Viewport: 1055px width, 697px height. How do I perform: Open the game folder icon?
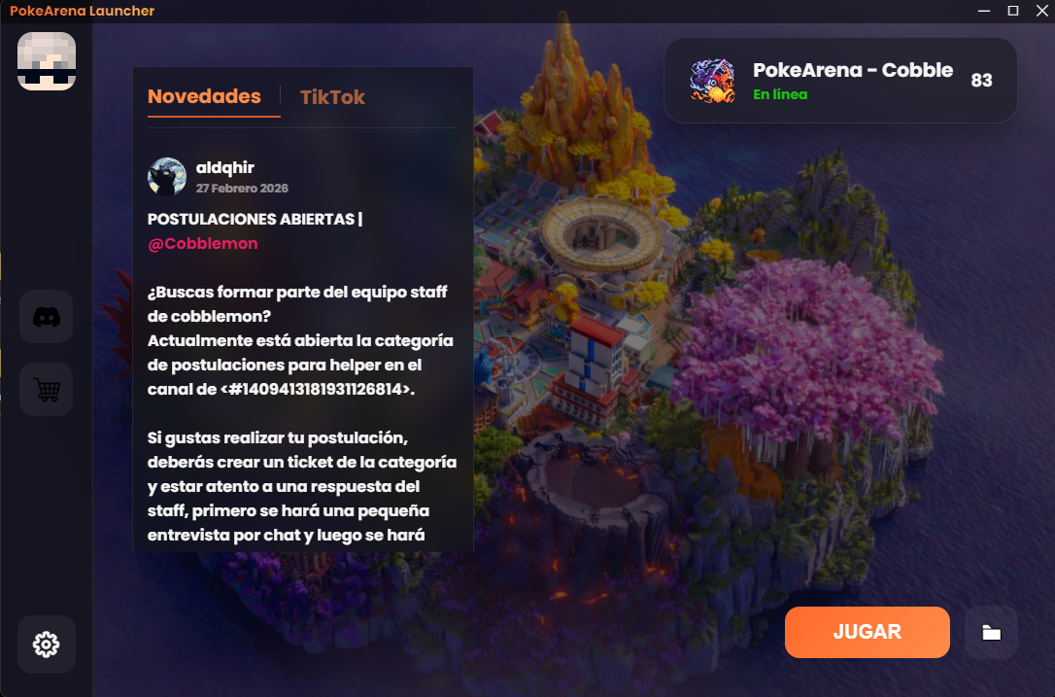991,632
